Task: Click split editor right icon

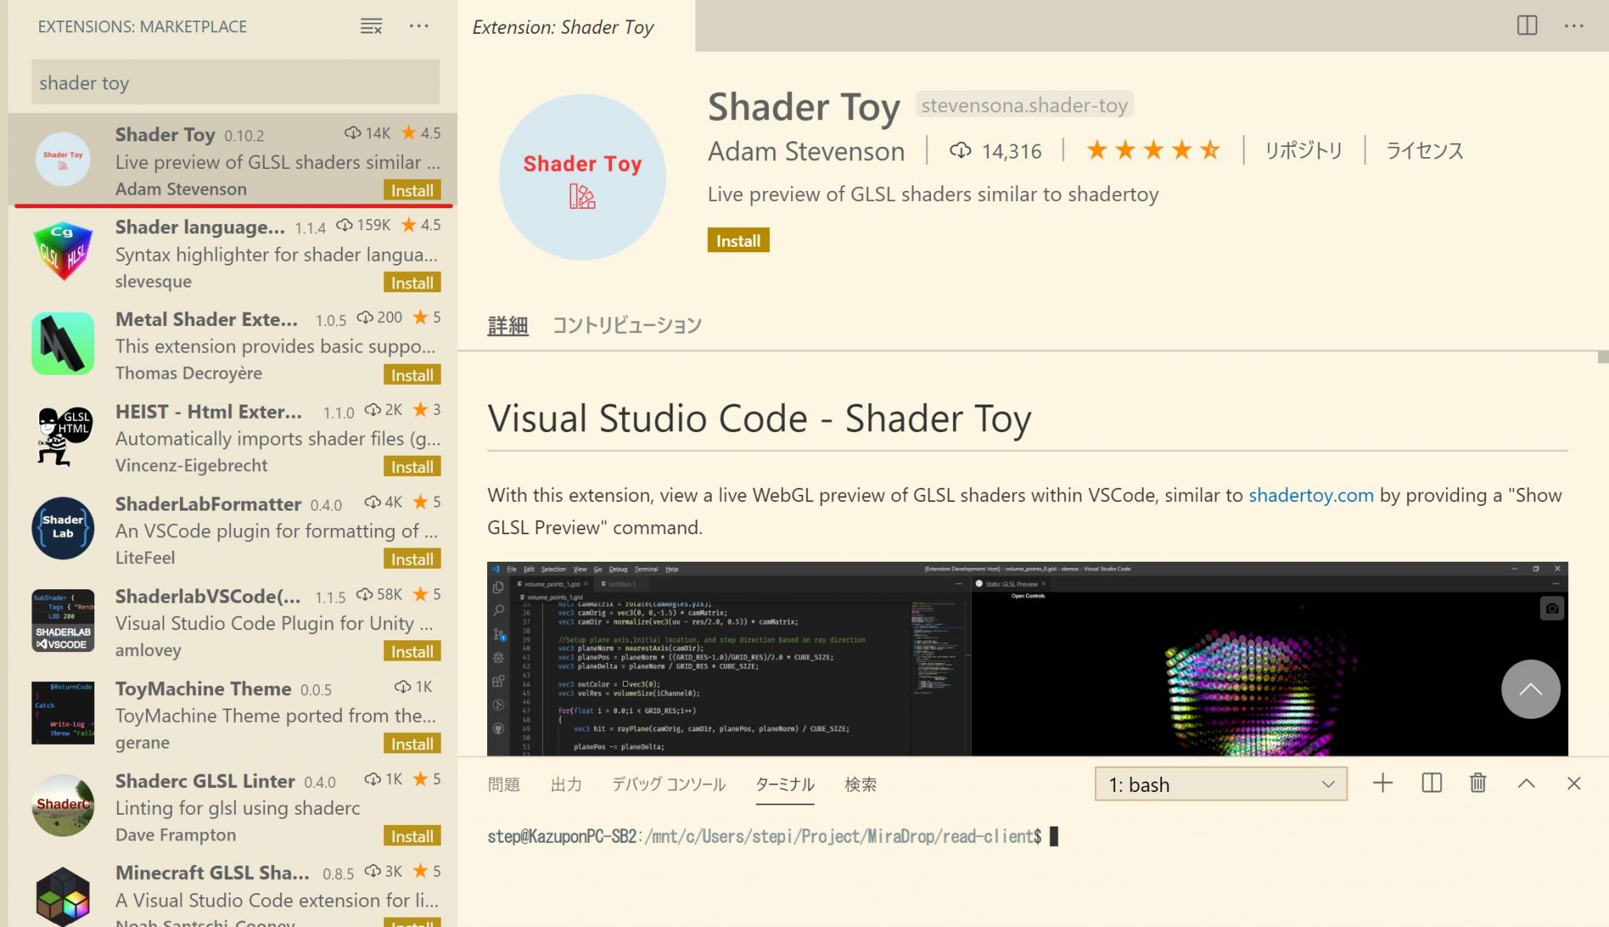Action: pos(1527,26)
